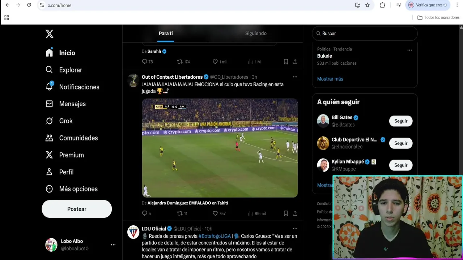Click the X logo in sidebar
The height and width of the screenshot is (260, 463).
click(x=50, y=34)
